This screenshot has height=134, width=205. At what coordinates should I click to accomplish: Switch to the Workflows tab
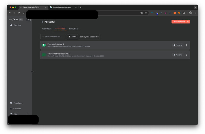(x=47, y=29)
